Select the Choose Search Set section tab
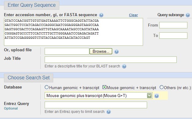Screen dimensions: 192x119 (x=28, y=78)
